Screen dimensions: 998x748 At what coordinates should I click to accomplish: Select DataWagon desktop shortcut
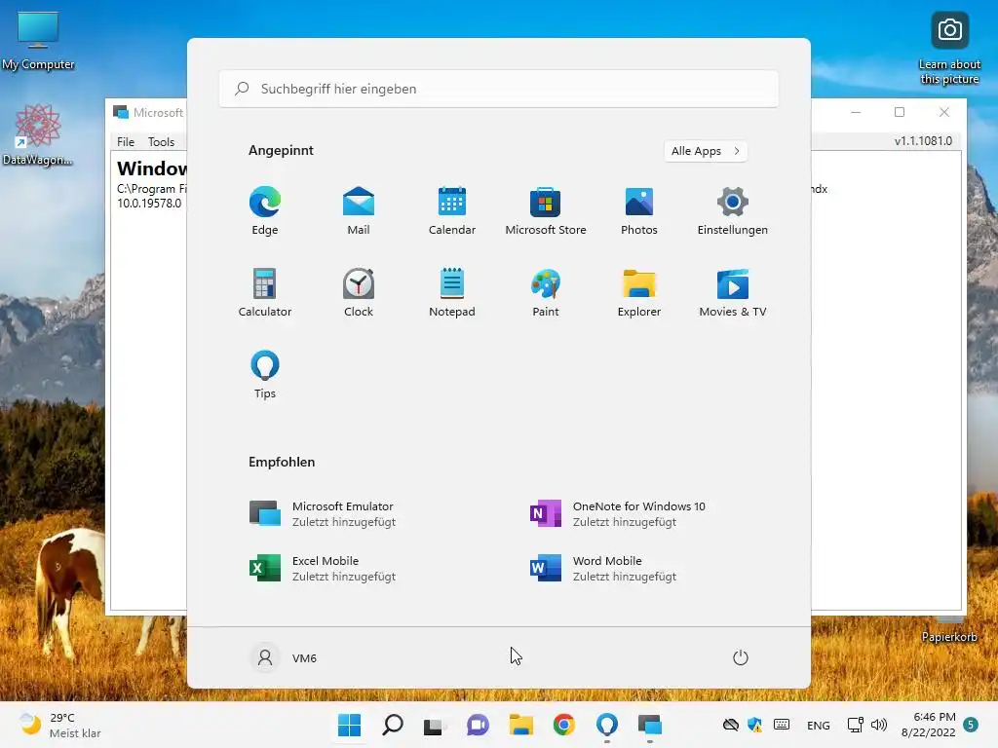[x=38, y=134]
